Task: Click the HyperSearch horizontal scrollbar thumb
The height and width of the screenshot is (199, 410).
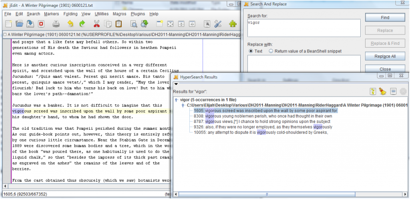Action: (267, 194)
